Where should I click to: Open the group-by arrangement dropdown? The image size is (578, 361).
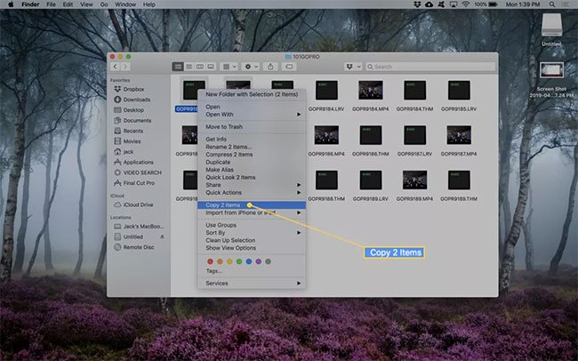click(x=229, y=67)
